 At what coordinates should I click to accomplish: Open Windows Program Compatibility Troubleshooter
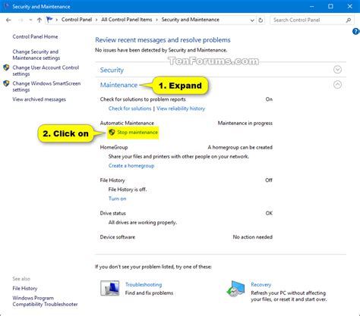(x=45, y=301)
